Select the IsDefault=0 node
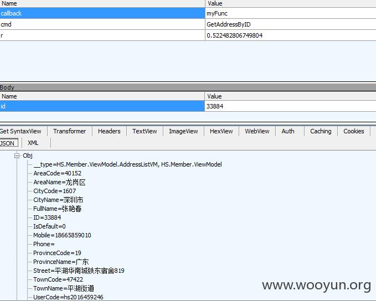 [x=49, y=226]
